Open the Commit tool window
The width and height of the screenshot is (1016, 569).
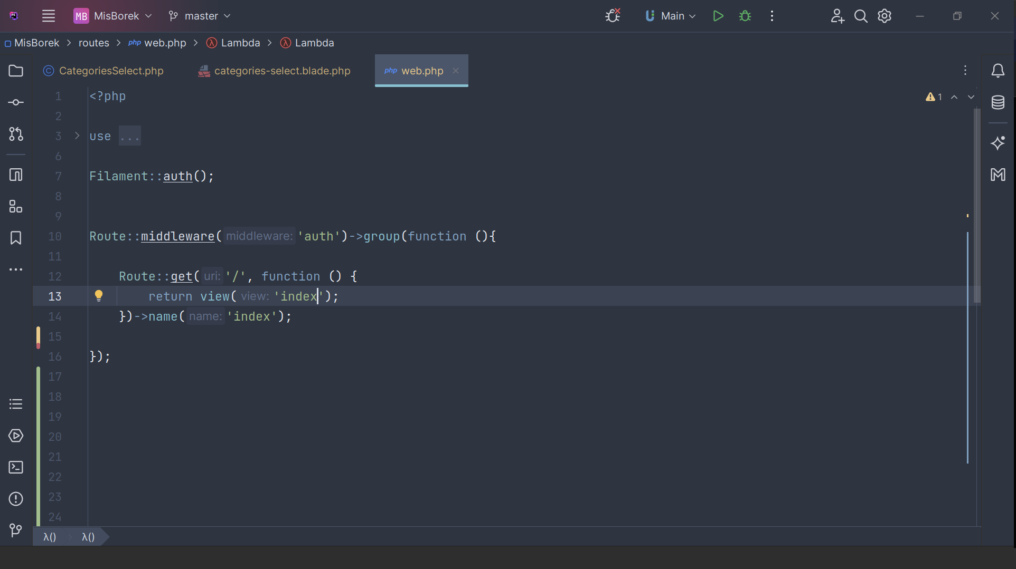click(x=16, y=102)
